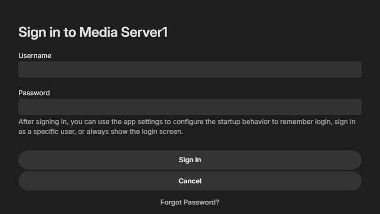Focus the text box under Password

click(190, 107)
